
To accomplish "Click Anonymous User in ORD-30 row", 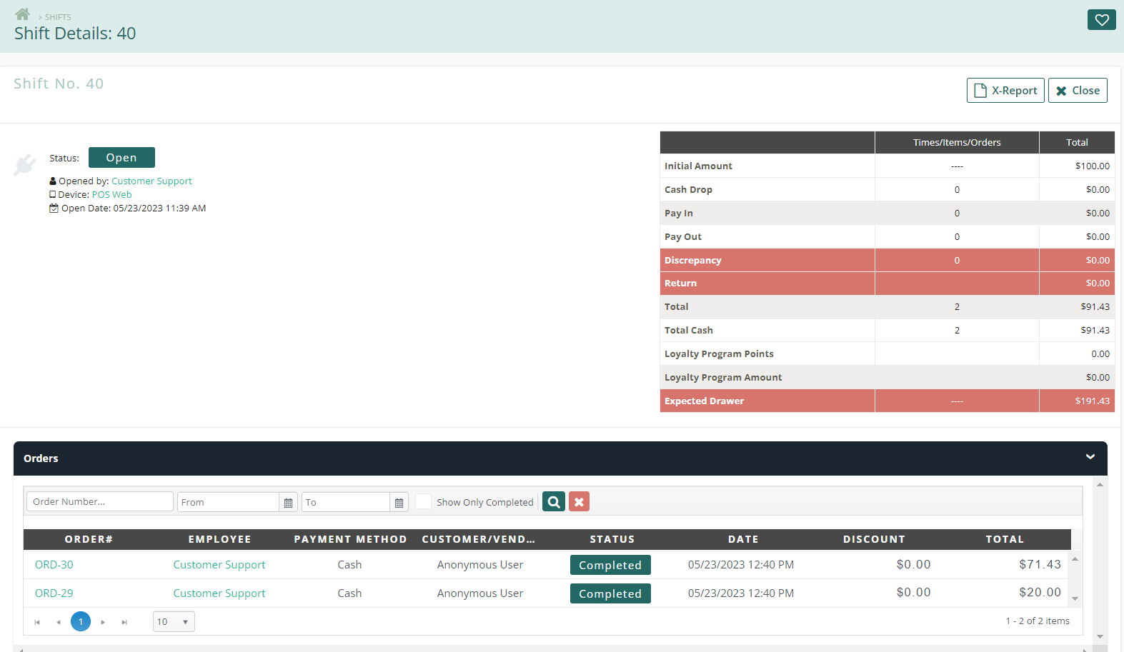I will point(480,564).
